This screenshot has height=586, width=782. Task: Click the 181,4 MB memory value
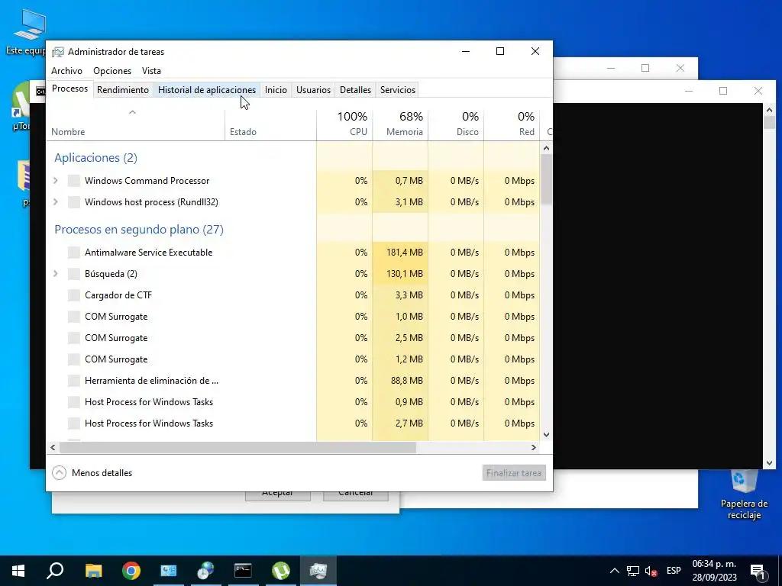[405, 252]
